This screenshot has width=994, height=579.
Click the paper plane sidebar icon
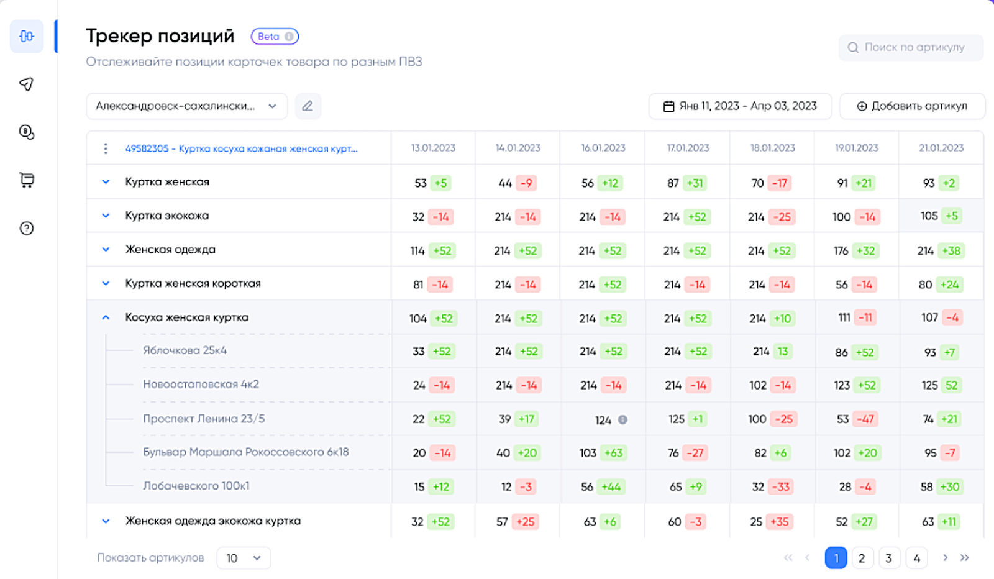point(26,84)
